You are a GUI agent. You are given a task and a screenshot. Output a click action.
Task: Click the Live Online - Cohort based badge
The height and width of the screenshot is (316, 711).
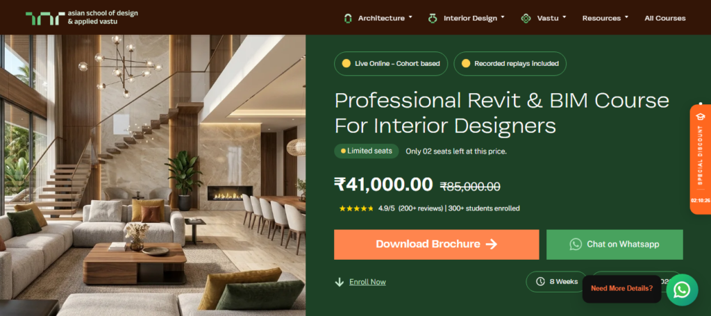[391, 63]
